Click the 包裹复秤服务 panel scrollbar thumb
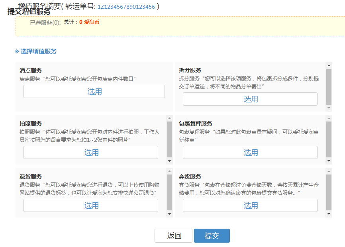345x247 pixels. (329, 139)
